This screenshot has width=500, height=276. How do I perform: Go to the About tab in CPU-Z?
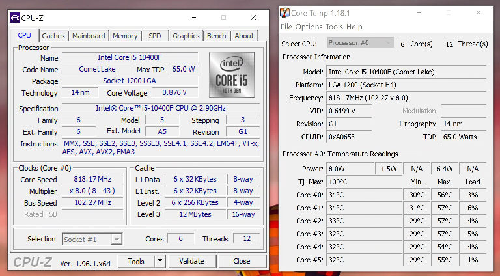point(244,36)
